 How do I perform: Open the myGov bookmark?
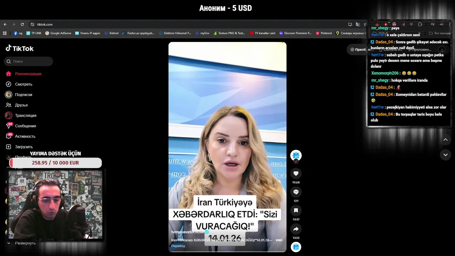(x=203, y=33)
